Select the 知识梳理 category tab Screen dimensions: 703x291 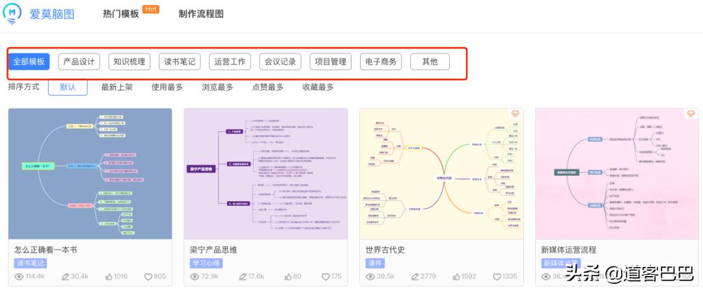(129, 62)
